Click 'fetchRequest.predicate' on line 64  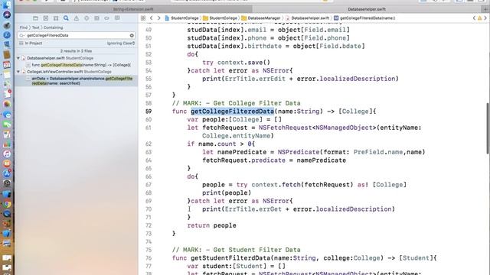coord(243,160)
